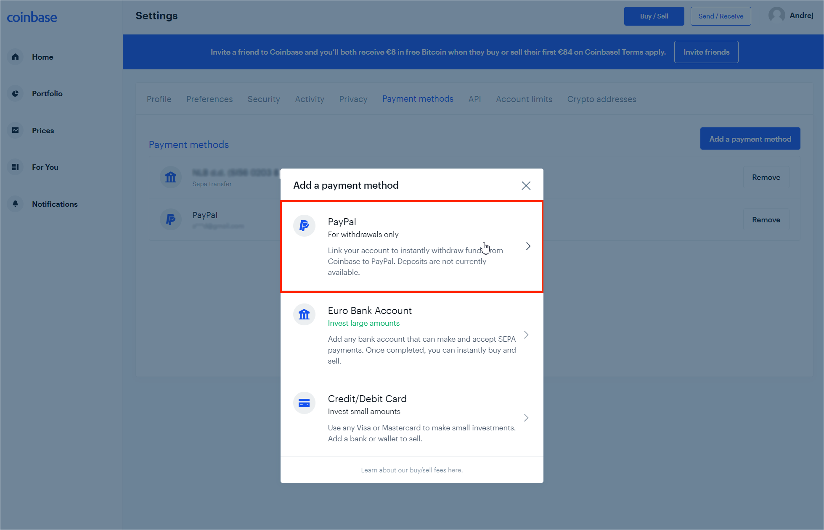The image size is (824, 530).
Task: Click the buy/sell fees here link
Action: [x=454, y=470]
